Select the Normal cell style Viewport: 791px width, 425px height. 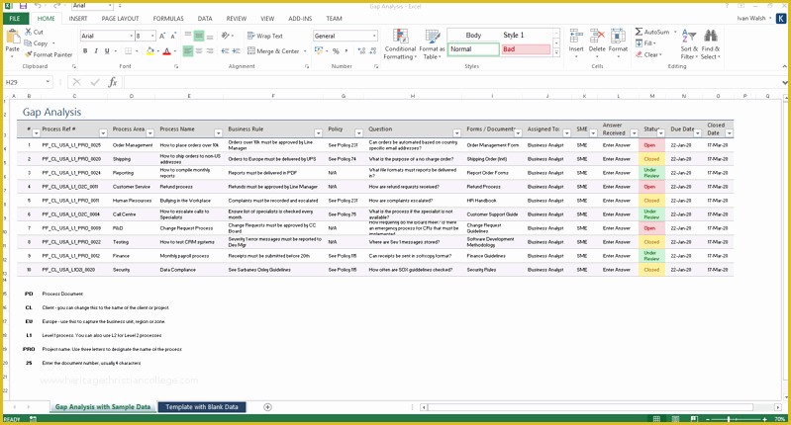(473, 49)
